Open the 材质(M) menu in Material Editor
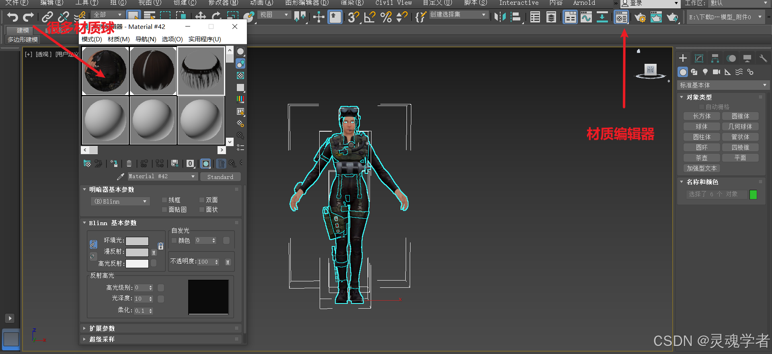772x354 pixels. click(x=119, y=39)
